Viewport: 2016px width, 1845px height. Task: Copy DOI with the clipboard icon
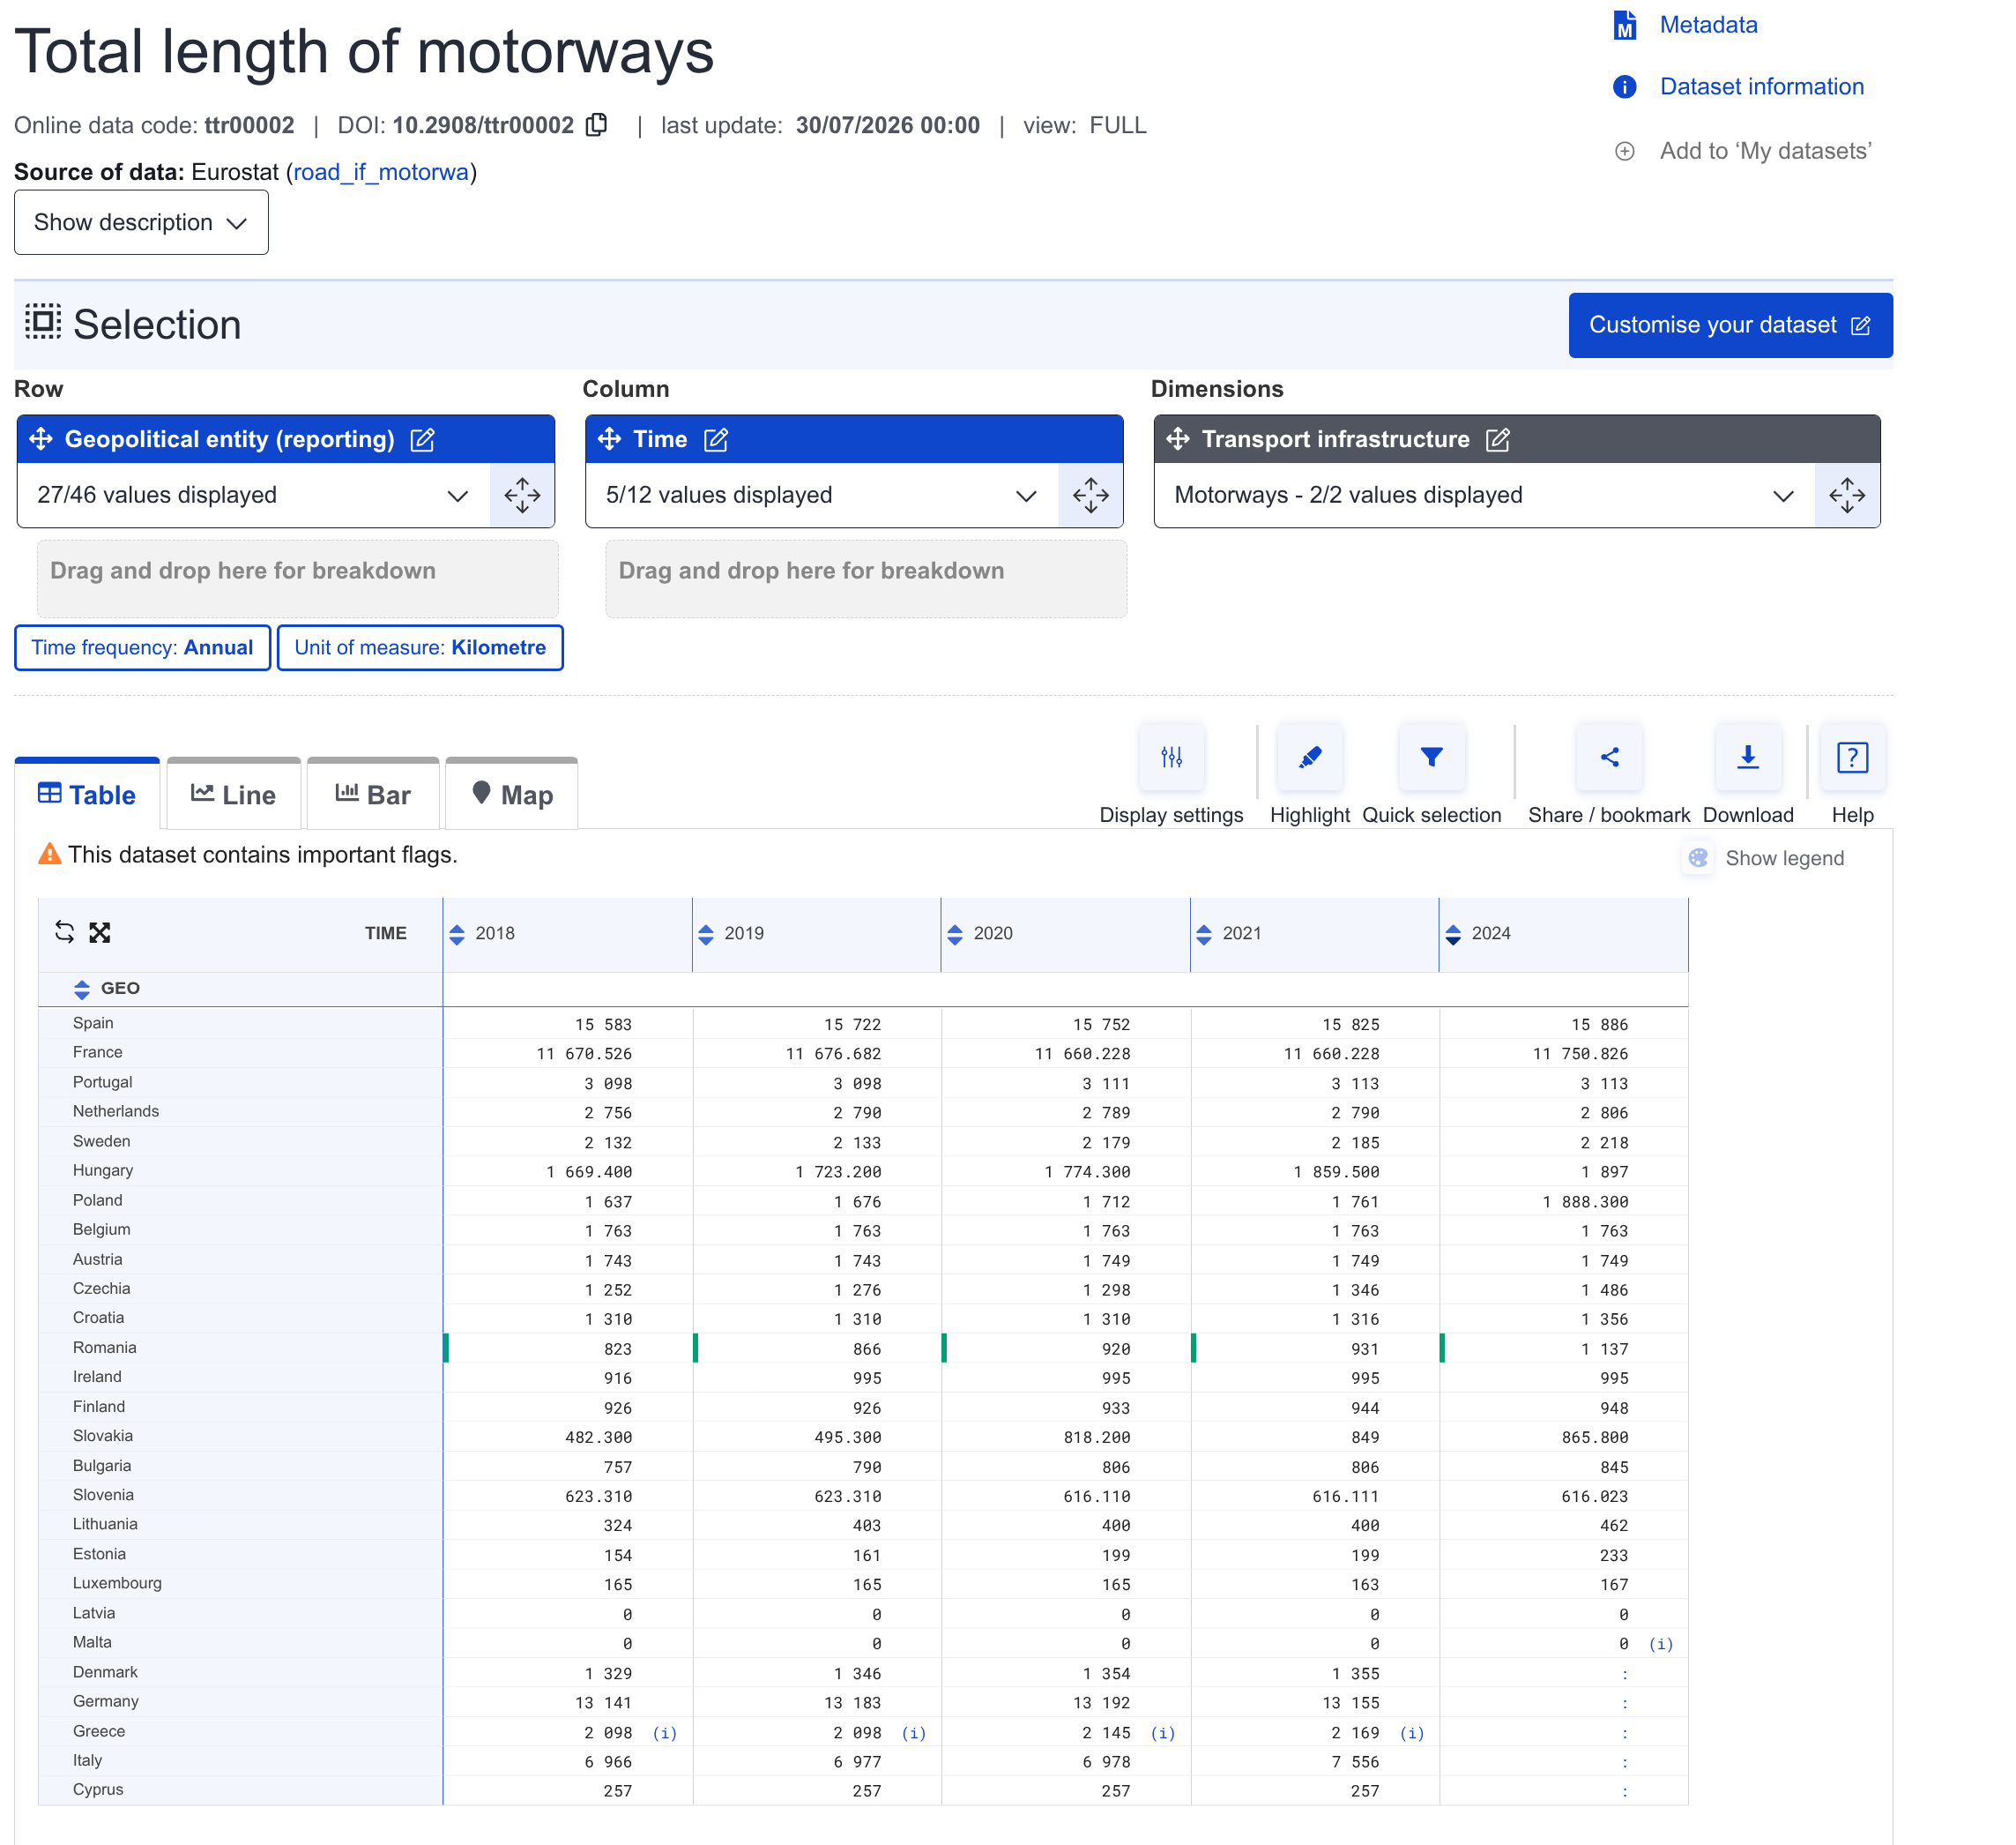(x=597, y=125)
